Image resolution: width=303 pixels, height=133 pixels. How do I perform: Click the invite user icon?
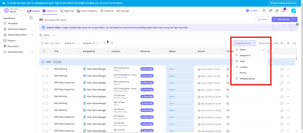tap(264, 11)
